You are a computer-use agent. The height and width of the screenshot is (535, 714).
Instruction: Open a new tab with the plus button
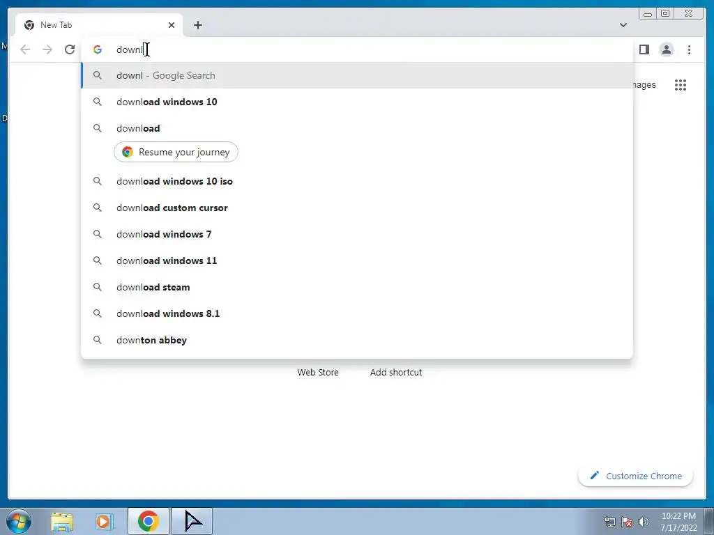coord(197,25)
